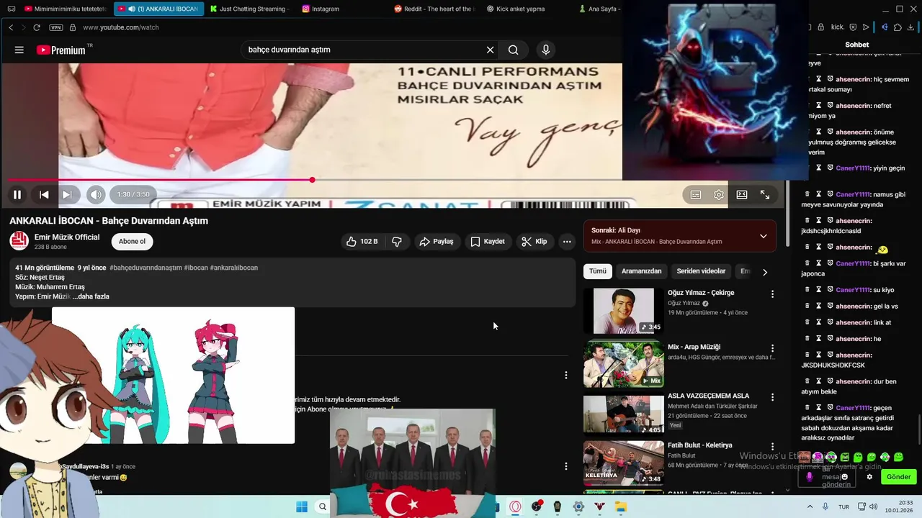Open options for Mix - Arap Müziği
This screenshot has width=922, height=518.
[x=772, y=348]
